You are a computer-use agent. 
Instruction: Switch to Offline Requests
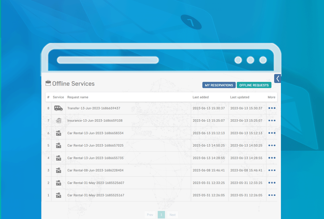254,85
